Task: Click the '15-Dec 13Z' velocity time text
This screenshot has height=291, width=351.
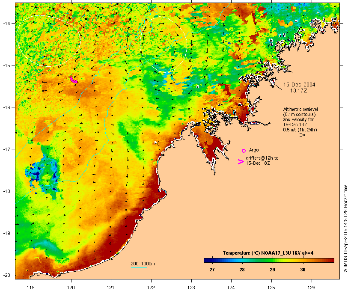Action: coord(295,125)
